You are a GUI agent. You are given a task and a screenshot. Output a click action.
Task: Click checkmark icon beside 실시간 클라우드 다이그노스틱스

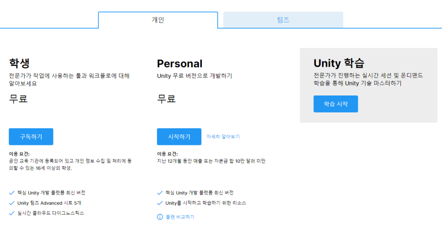click(x=11, y=213)
